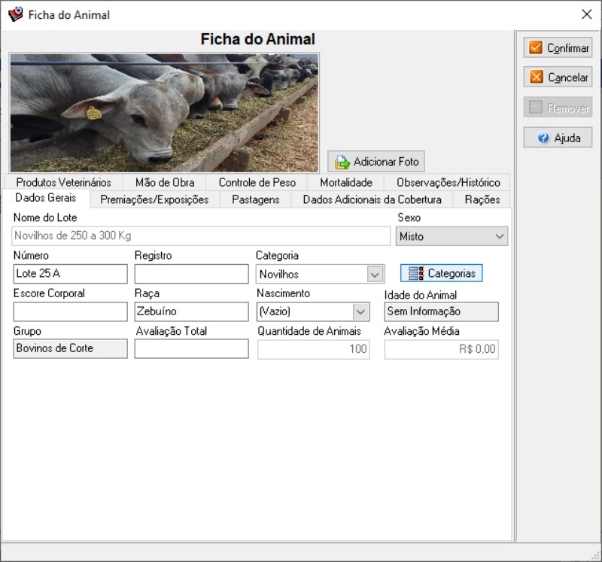The height and width of the screenshot is (562, 602).
Task: Go to the Controle de Peso tab
Action: [257, 182]
